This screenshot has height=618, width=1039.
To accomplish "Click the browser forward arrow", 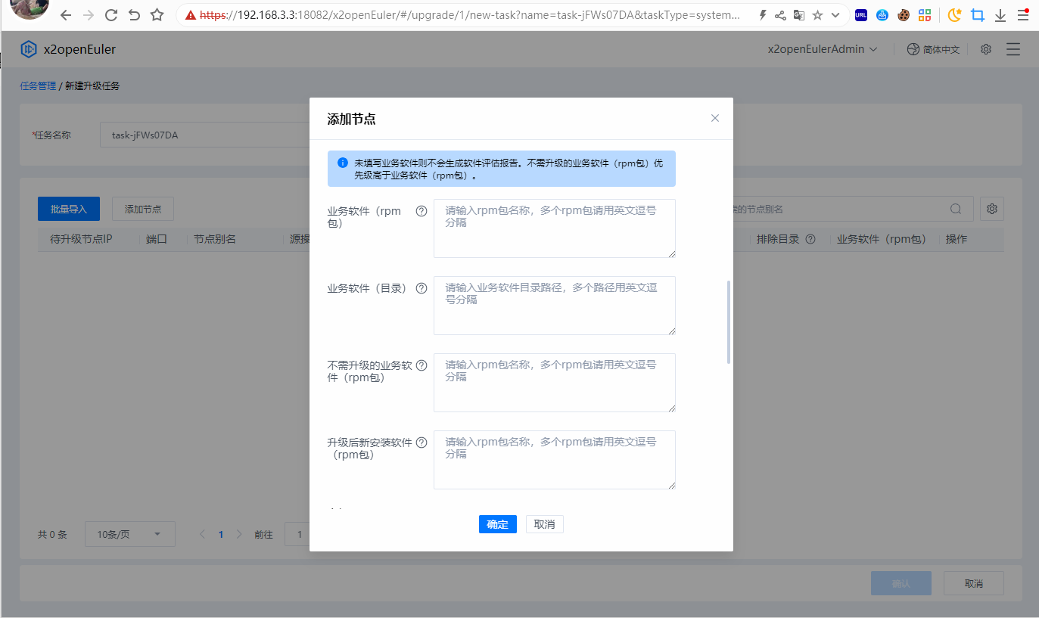I will pos(89,15).
